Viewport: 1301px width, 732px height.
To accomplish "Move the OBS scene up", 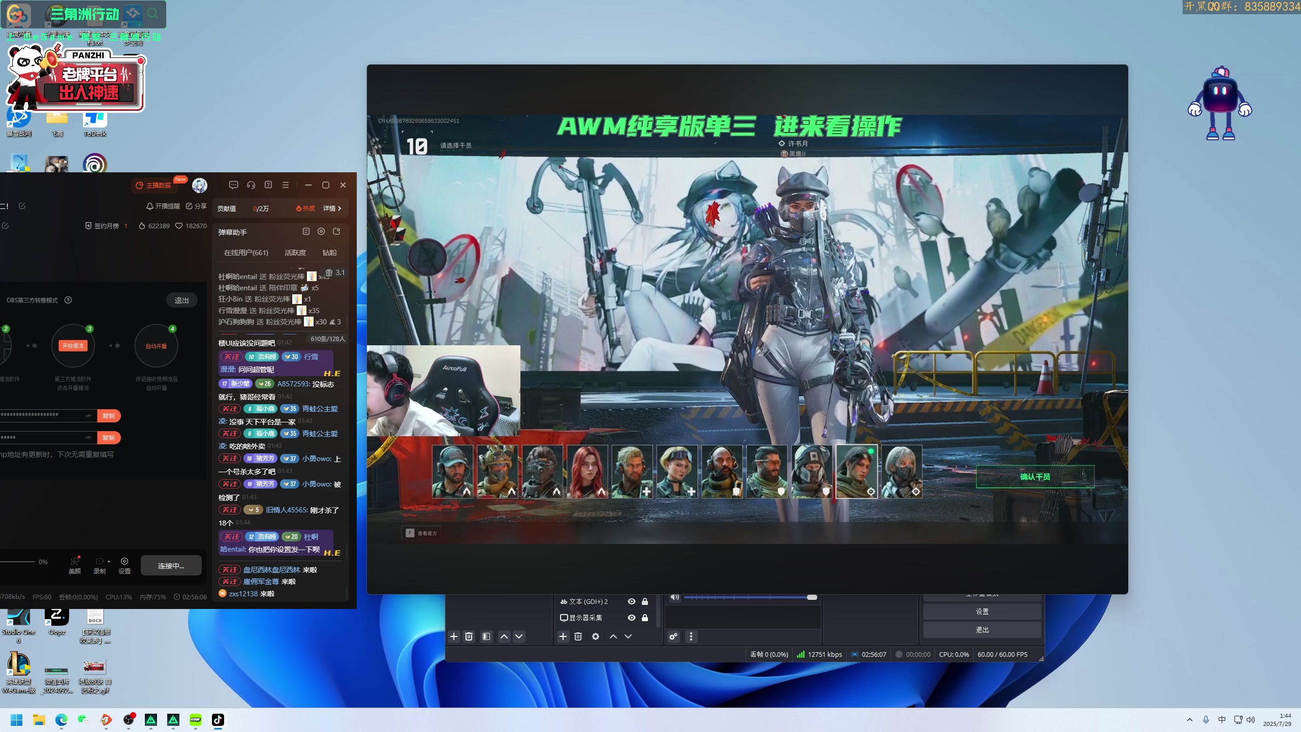I will pos(504,636).
